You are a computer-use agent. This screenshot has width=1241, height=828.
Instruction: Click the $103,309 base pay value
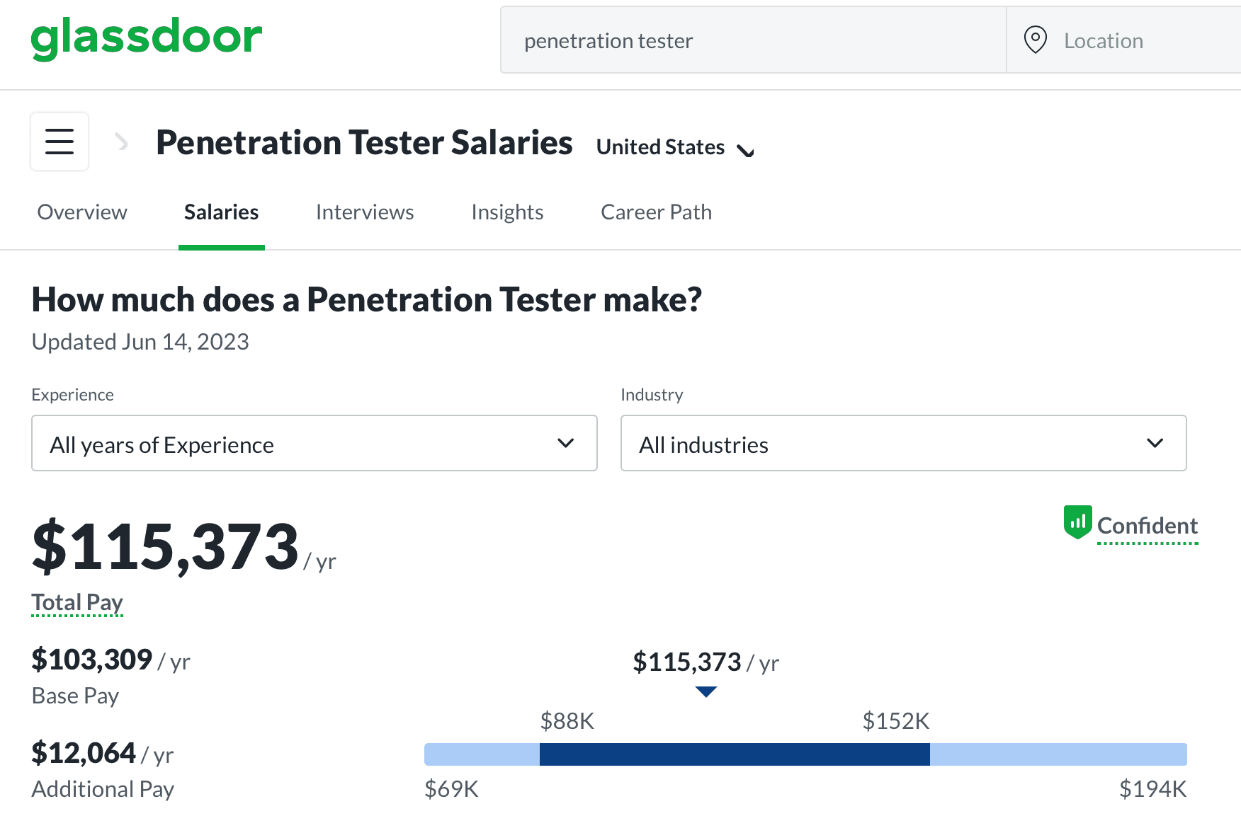click(x=92, y=660)
